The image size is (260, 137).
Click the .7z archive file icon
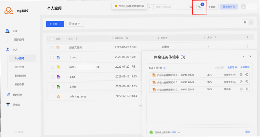[58, 67]
